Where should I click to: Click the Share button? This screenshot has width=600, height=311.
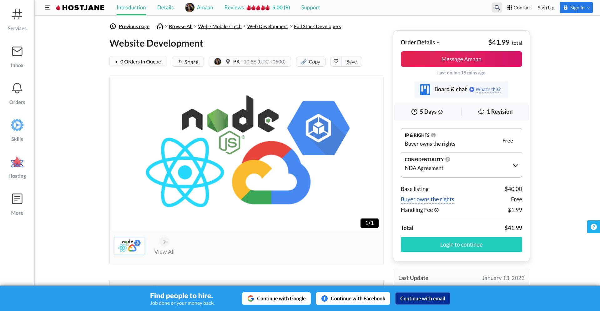(188, 62)
